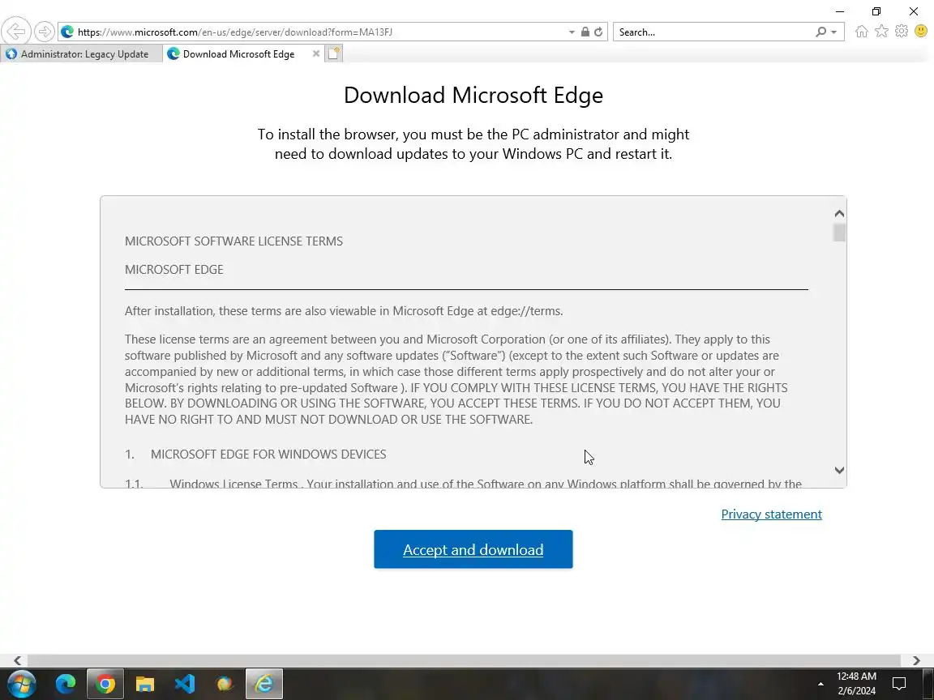934x700 pixels.
Task: Click the Download Microsoft Edge heading
Action: pyautogui.click(x=473, y=96)
